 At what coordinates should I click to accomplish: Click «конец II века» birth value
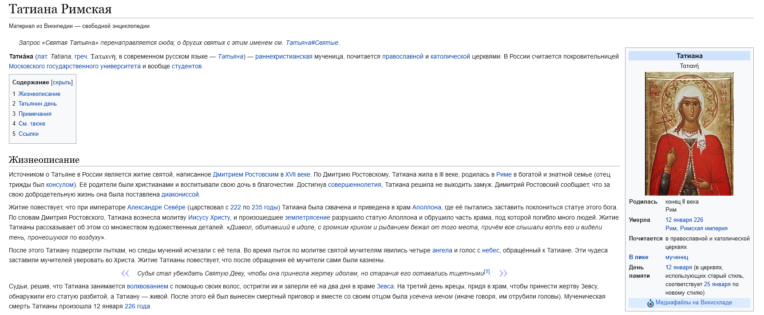[682, 202]
